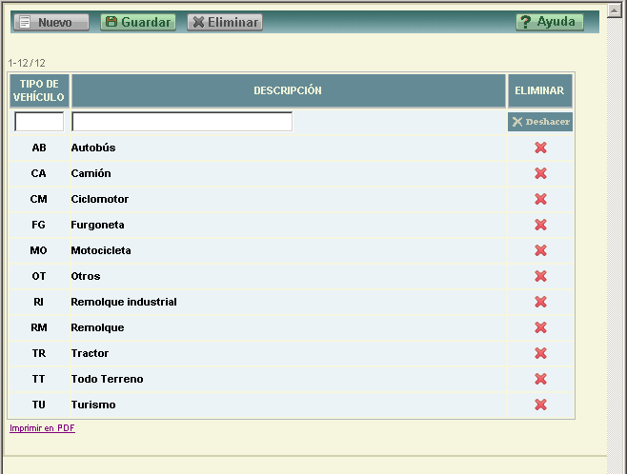
Task: Remove the Otros row with its X icon
Action: [540, 276]
